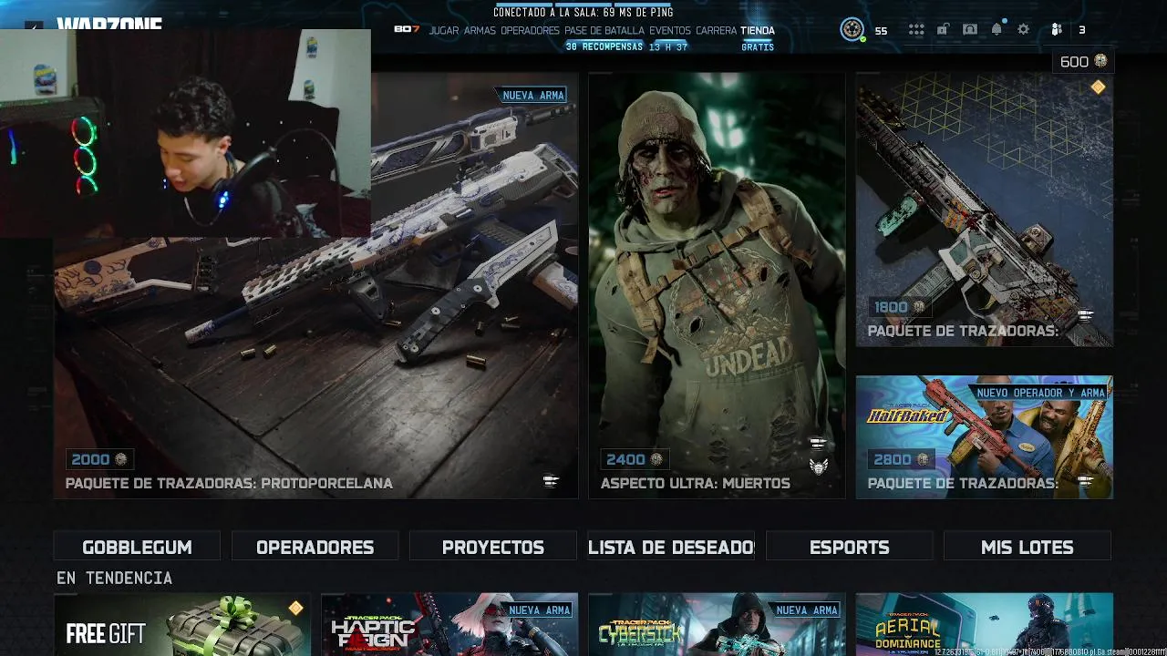Click the 2000 price tag
Screen dimensions: 1167x656
100,459
